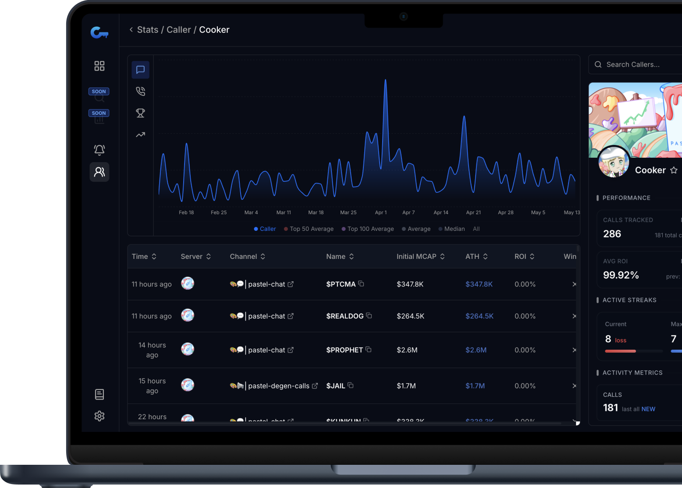Go back to Stats via breadcrumb
This screenshot has width=682, height=488.
pyautogui.click(x=148, y=29)
